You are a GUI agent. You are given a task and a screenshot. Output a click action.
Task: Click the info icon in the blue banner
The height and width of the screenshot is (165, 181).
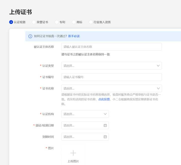click(30, 36)
